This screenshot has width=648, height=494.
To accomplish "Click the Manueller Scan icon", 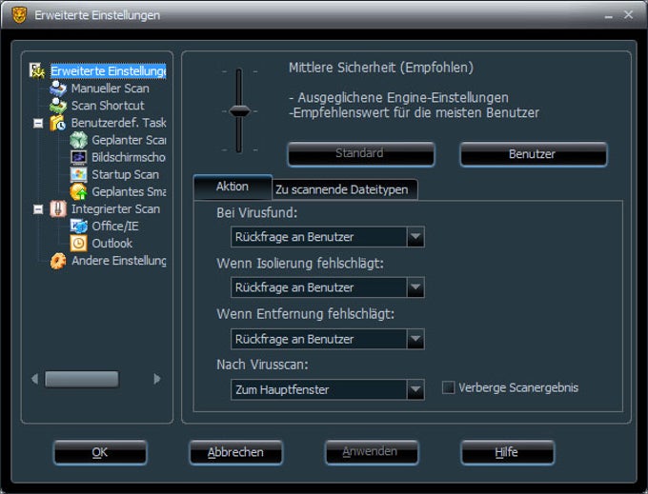I will (x=58, y=89).
